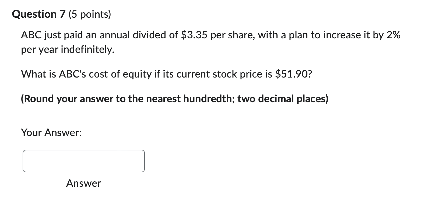Click the line asking about current stock price
The width and height of the screenshot is (442, 198).
click(166, 74)
